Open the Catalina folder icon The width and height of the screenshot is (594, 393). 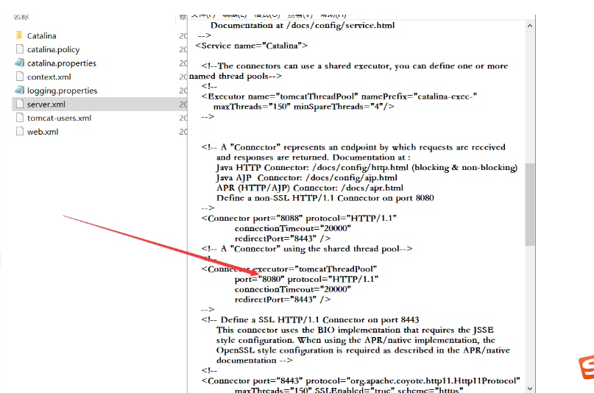[x=19, y=35]
